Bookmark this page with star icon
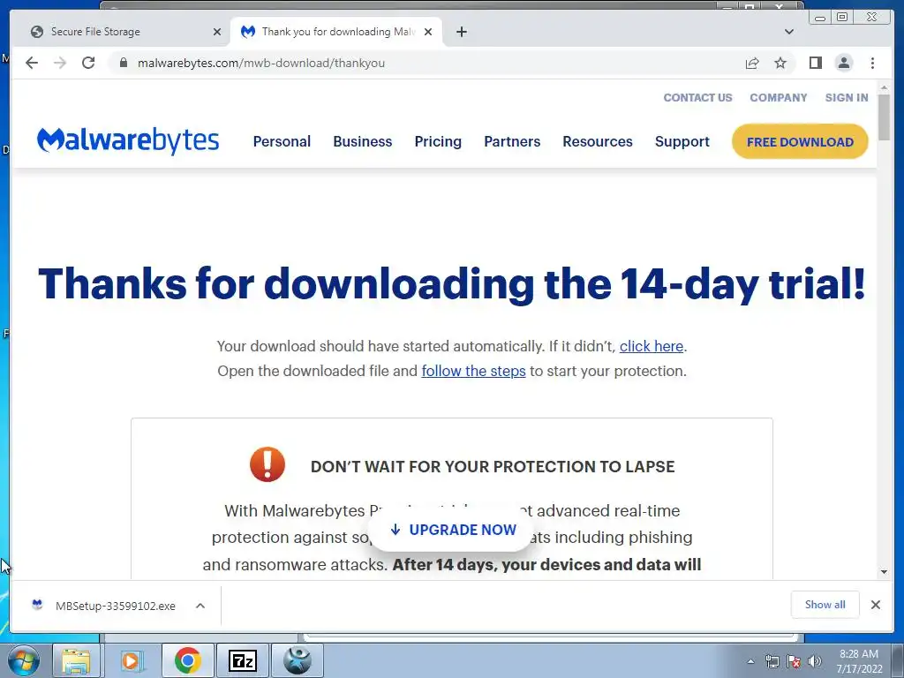Image resolution: width=904 pixels, height=678 pixels. (780, 63)
